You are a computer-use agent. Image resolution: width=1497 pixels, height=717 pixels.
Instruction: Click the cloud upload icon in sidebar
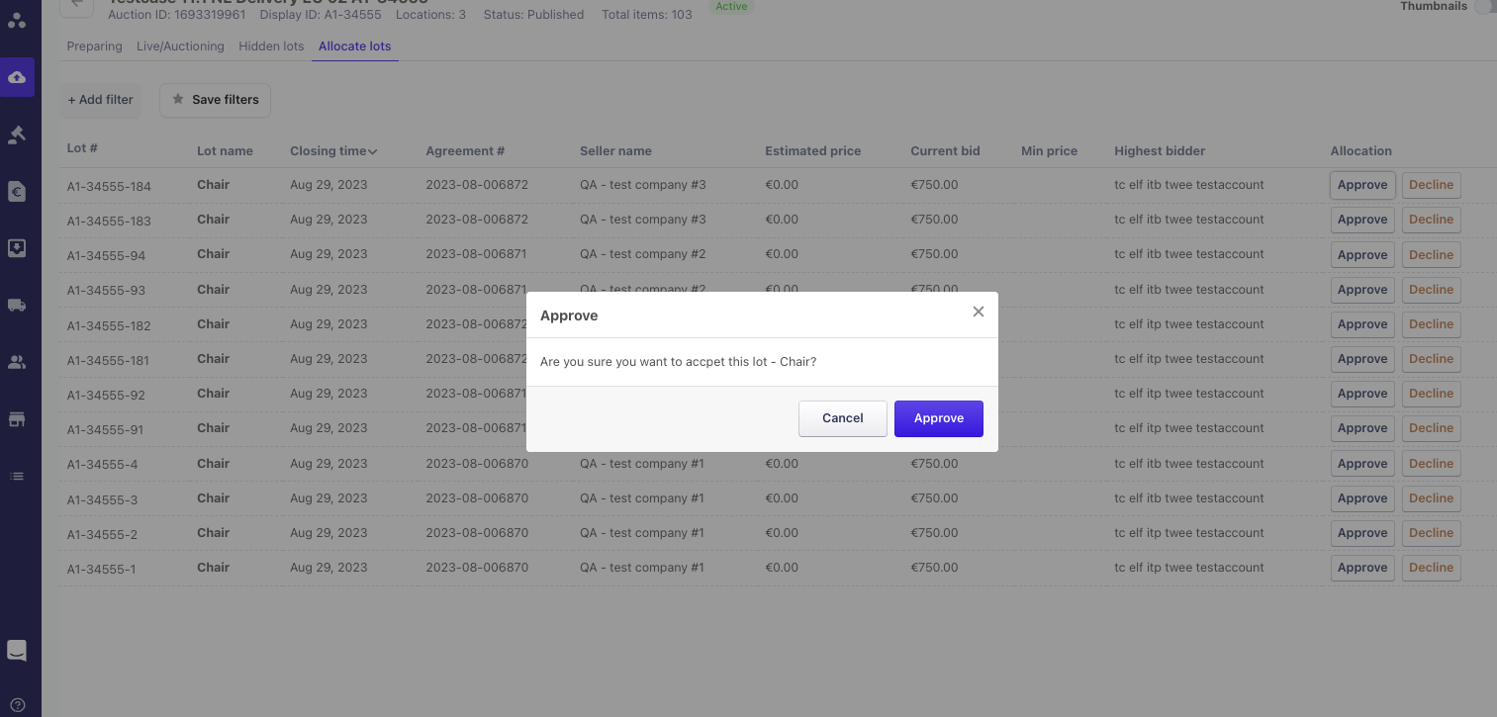[17, 77]
